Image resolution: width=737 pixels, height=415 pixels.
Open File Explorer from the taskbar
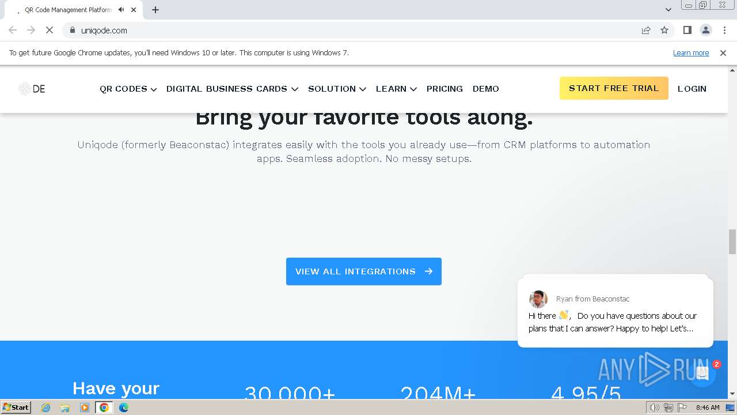click(65, 408)
